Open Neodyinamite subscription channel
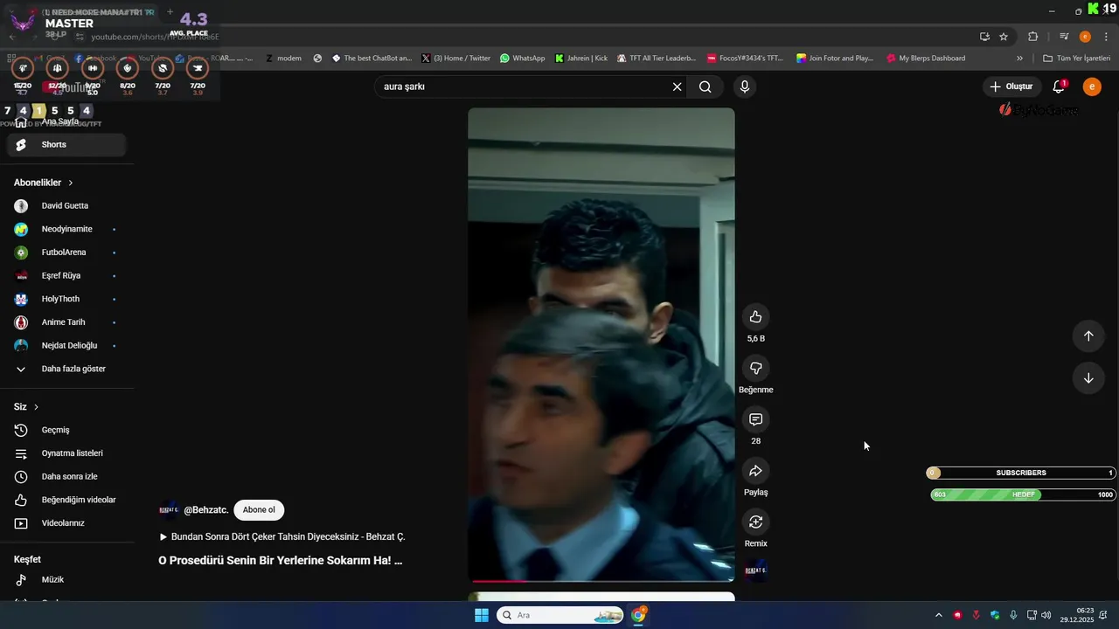The width and height of the screenshot is (1119, 629). pyautogui.click(x=66, y=229)
